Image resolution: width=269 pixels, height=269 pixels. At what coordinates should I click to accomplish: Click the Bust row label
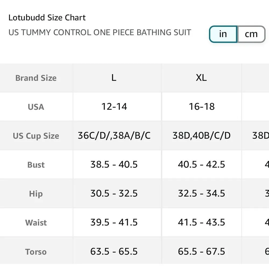click(36, 165)
